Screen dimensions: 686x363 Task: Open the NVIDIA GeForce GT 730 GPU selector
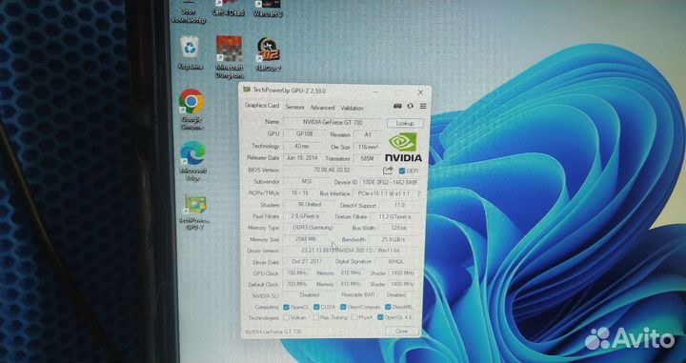pos(293,332)
